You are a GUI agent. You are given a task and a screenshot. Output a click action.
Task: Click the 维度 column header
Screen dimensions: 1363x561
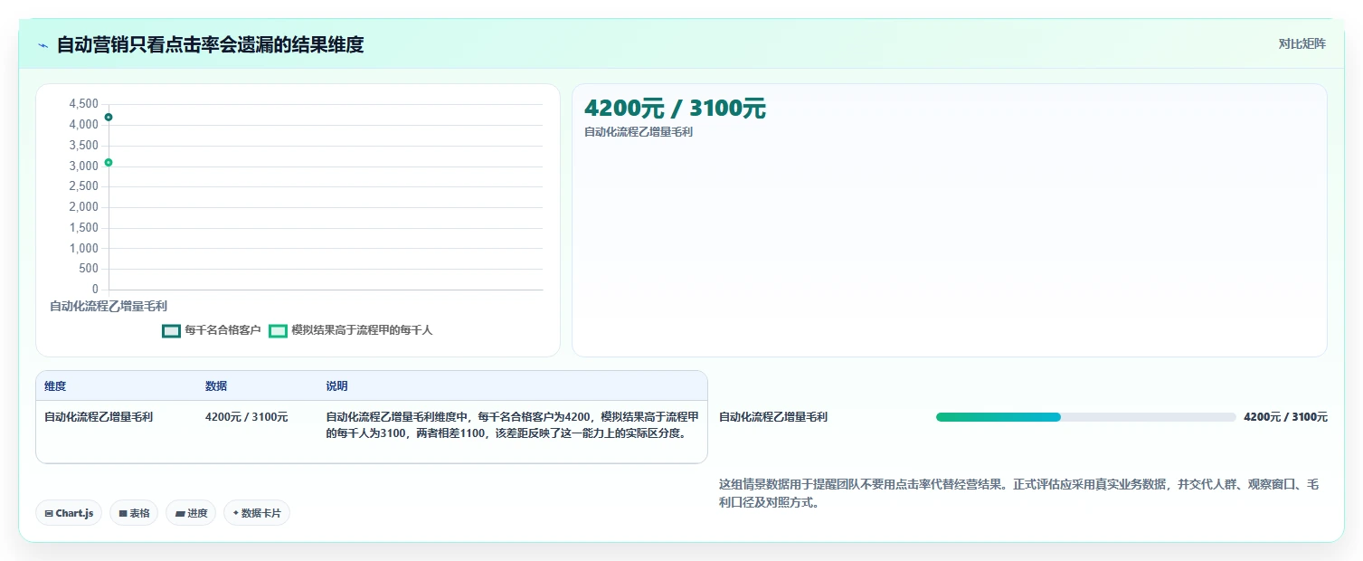55,386
